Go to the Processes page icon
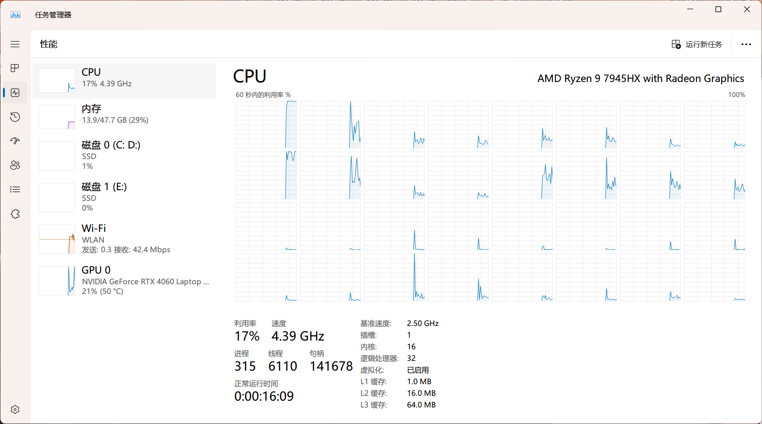 tap(15, 68)
